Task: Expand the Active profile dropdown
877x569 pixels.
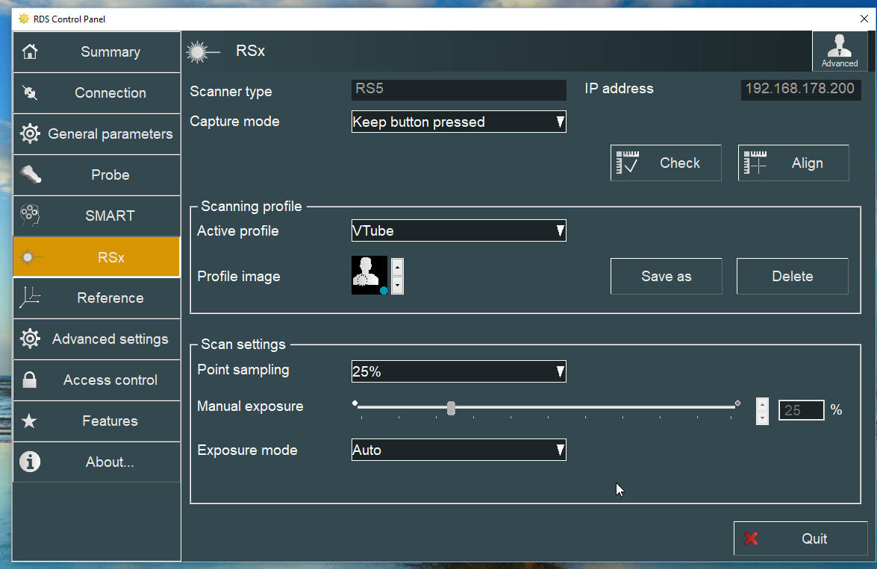Action: (458, 231)
